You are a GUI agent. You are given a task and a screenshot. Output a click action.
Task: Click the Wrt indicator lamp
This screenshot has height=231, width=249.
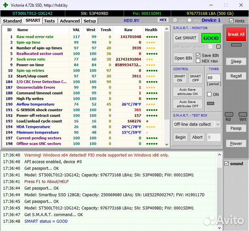[243, 114]
